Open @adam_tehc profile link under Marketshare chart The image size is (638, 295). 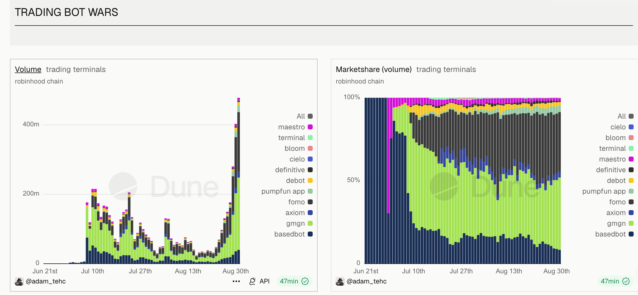point(367,281)
